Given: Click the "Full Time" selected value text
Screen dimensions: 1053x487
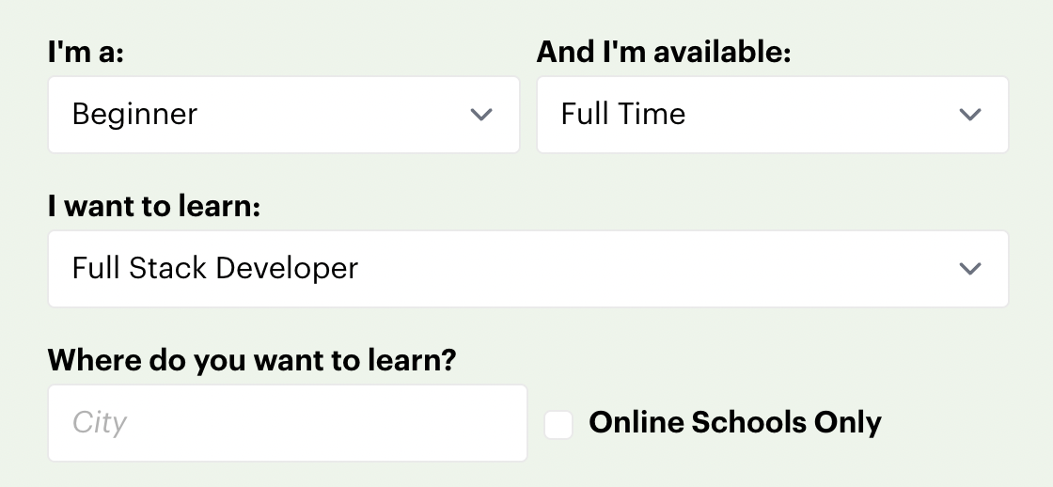Looking at the screenshot, I should [622, 115].
